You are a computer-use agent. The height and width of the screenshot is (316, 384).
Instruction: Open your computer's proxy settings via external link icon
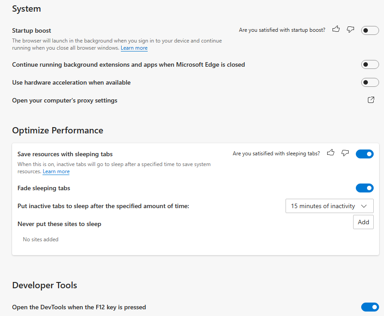(x=371, y=100)
